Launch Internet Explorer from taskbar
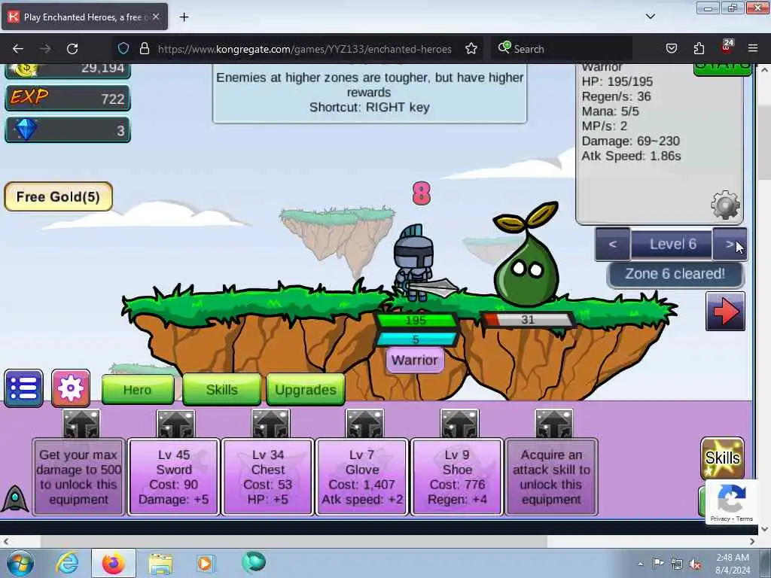The width and height of the screenshot is (771, 578). point(66,563)
